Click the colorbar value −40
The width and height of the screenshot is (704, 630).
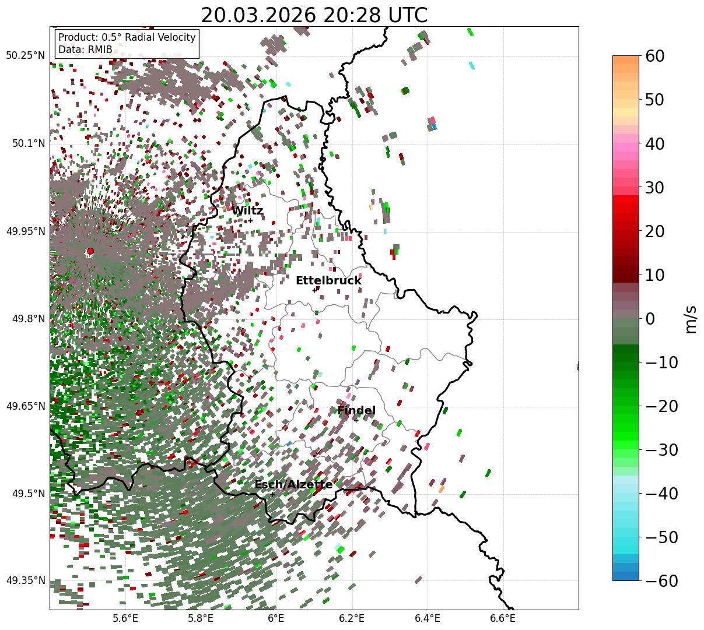[661, 493]
